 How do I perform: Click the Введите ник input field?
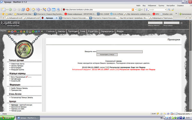point(120,52)
